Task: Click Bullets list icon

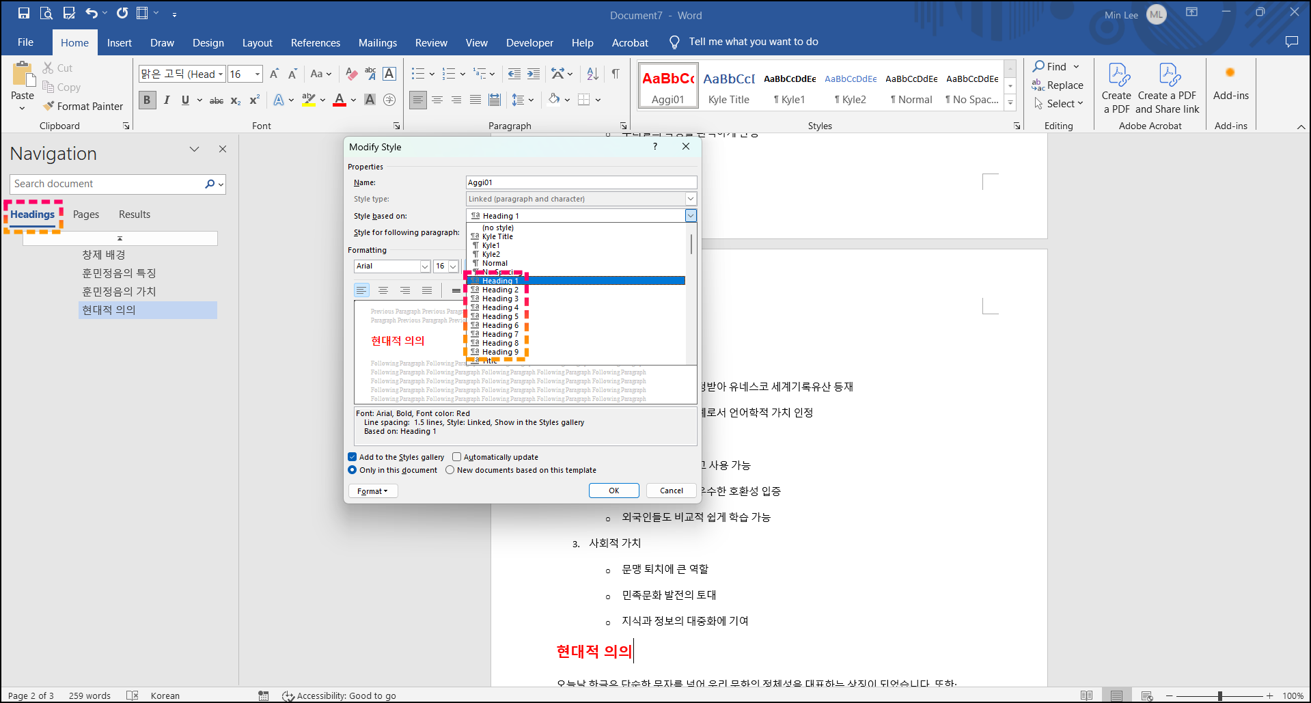Action: coord(418,74)
